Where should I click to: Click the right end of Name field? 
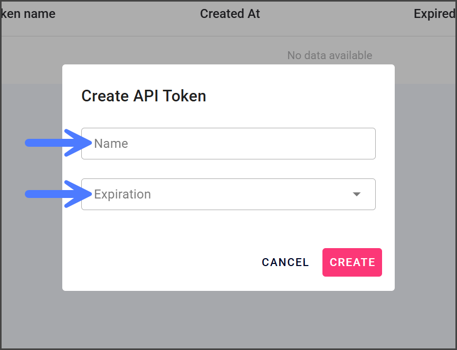click(x=364, y=144)
